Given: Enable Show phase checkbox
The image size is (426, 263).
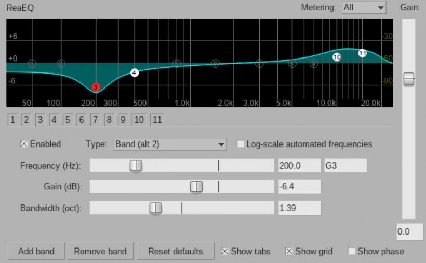Looking at the screenshot, I should (x=352, y=251).
